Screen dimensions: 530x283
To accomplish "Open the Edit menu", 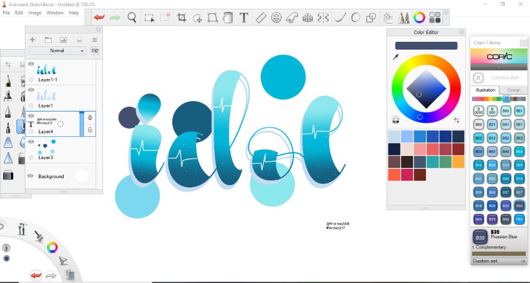I will coord(19,13).
